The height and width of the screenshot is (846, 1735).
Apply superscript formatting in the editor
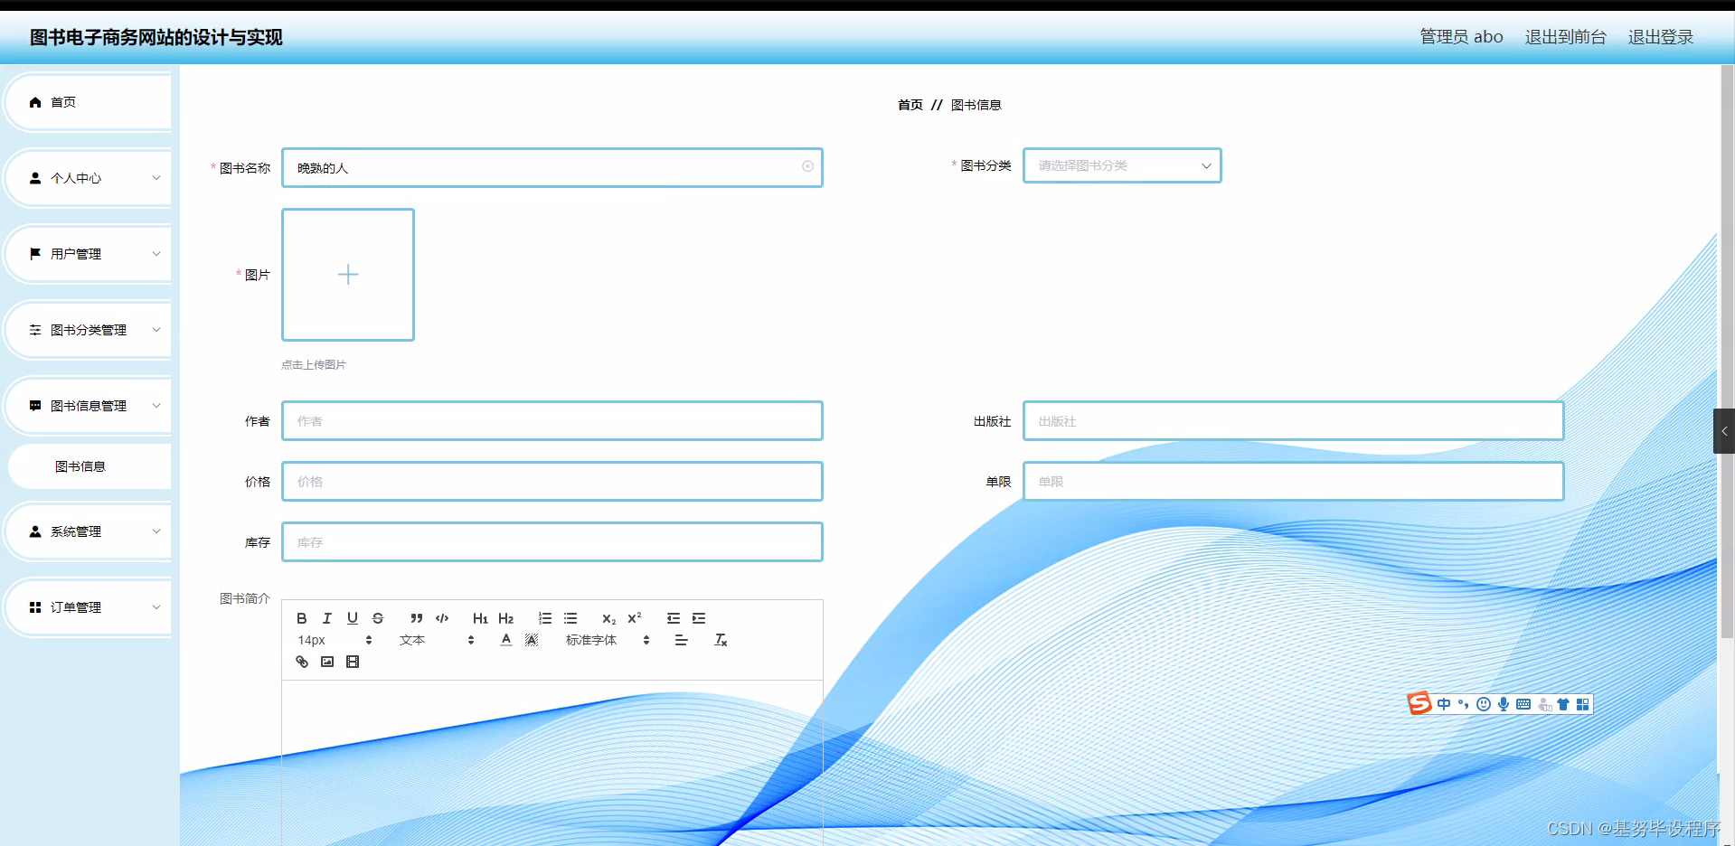click(x=635, y=618)
